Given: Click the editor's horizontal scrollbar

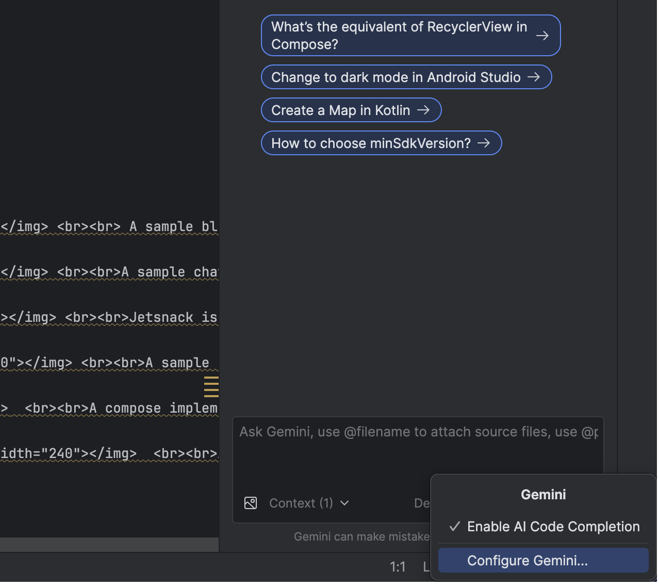Looking at the screenshot, I should pyautogui.click(x=109, y=544).
